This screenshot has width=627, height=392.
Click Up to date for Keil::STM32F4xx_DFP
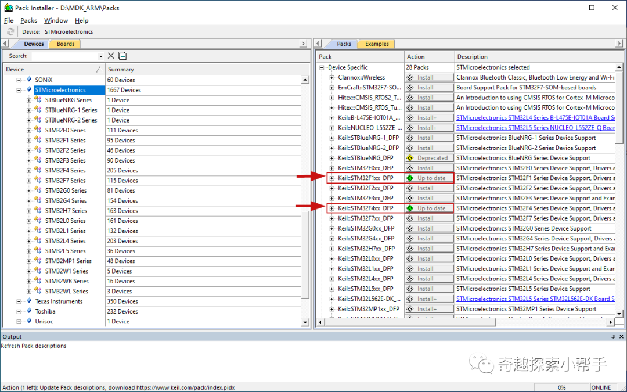pos(429,208)
